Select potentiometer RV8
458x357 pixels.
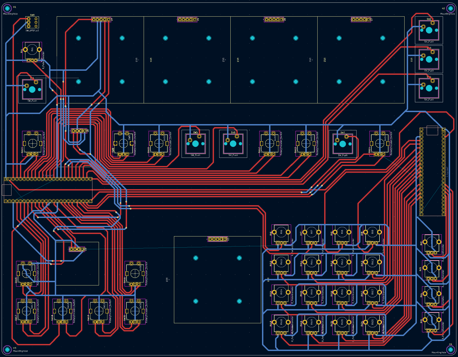pos(342,235)
